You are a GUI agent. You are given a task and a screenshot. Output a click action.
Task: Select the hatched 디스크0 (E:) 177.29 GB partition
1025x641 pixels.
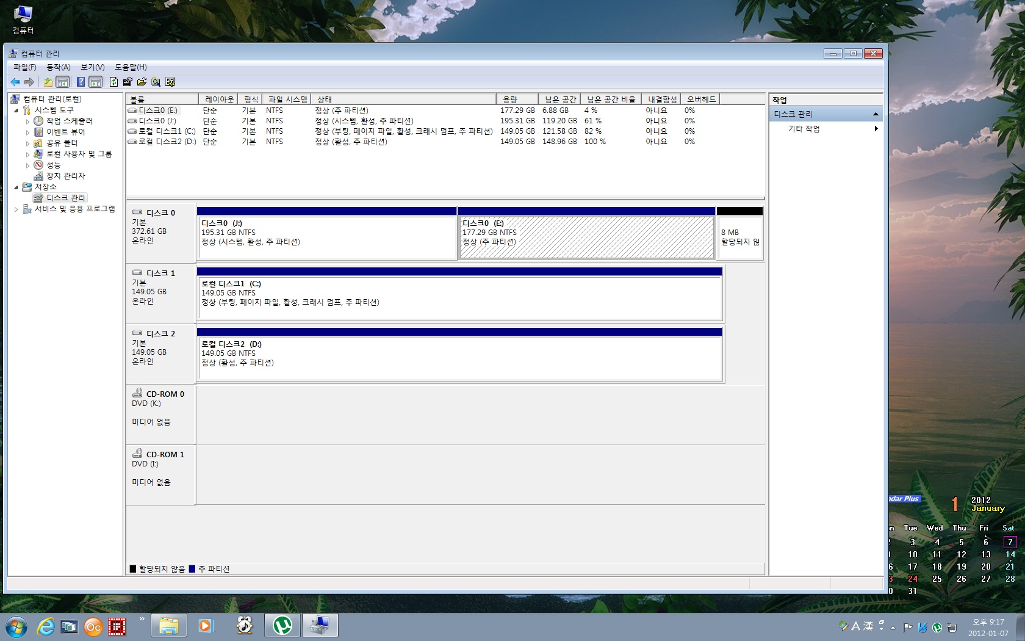pyautogui.click(x=586, y=233)
